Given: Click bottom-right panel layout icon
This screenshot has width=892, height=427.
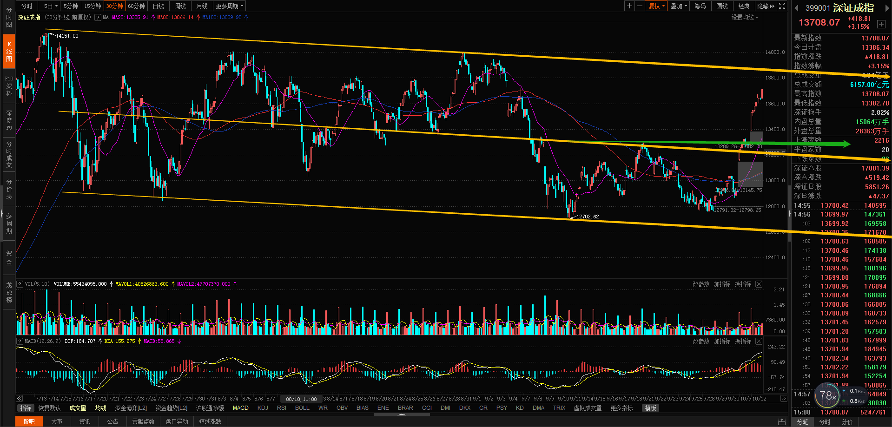Looking at the screenshot, I should 782,421.
